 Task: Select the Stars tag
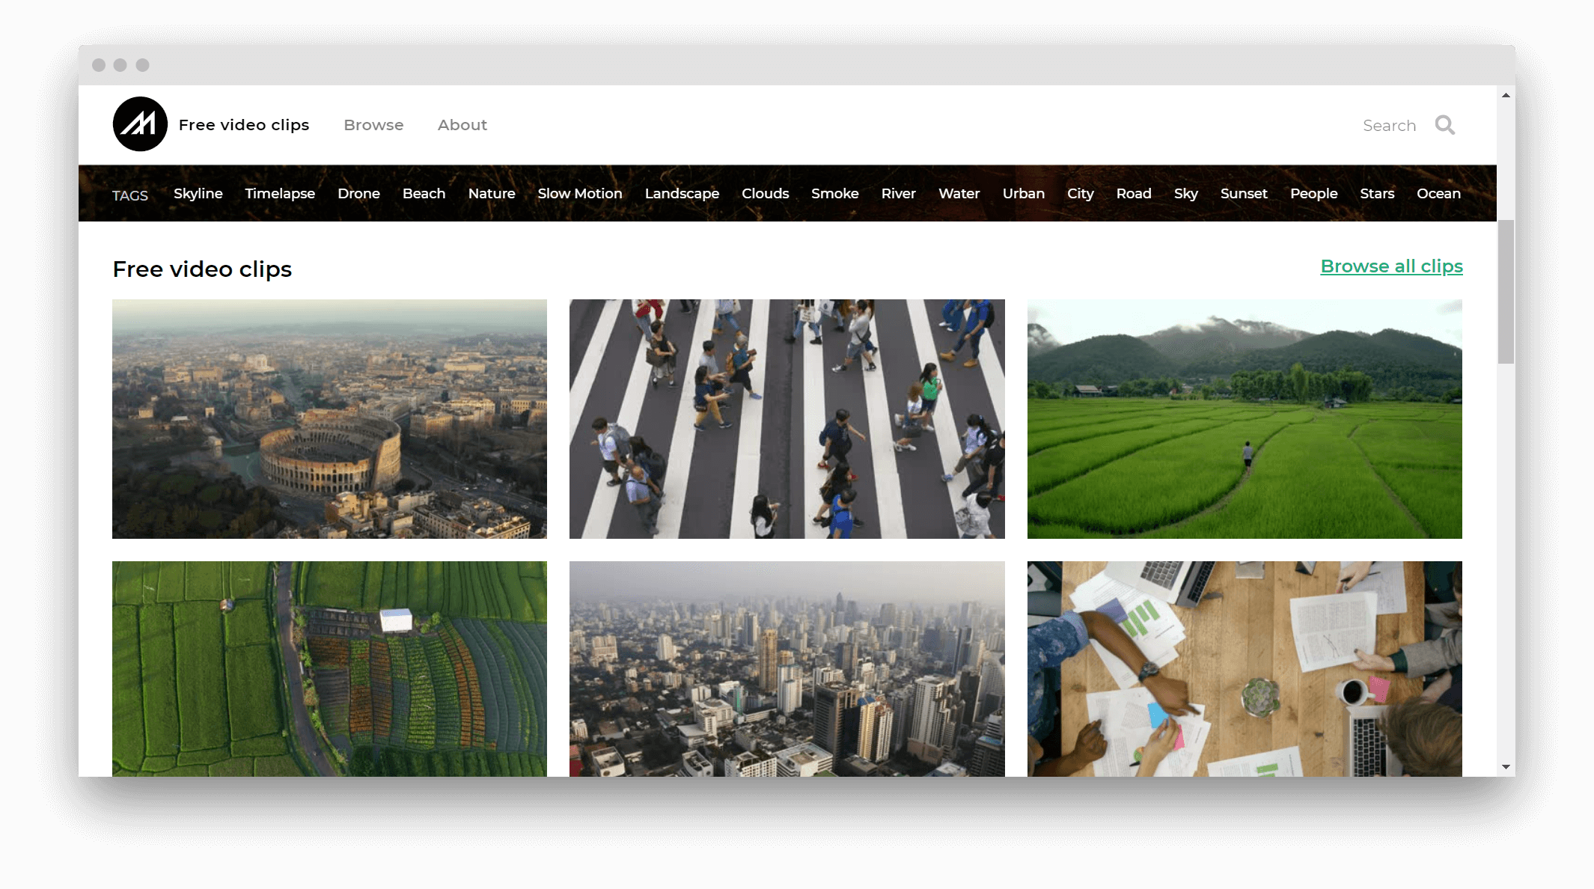pos(1376,193)
